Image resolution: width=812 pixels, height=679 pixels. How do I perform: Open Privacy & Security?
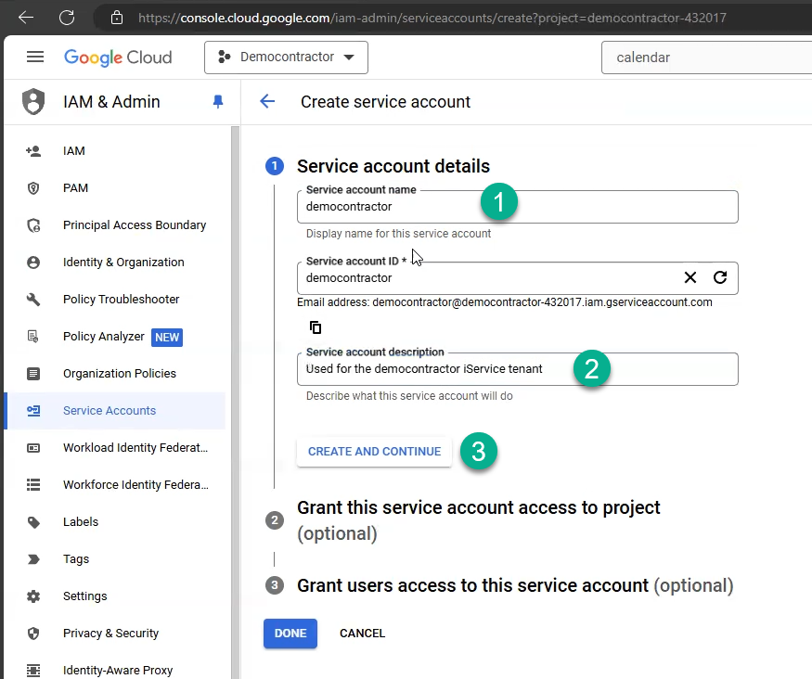tap(110, 634)
